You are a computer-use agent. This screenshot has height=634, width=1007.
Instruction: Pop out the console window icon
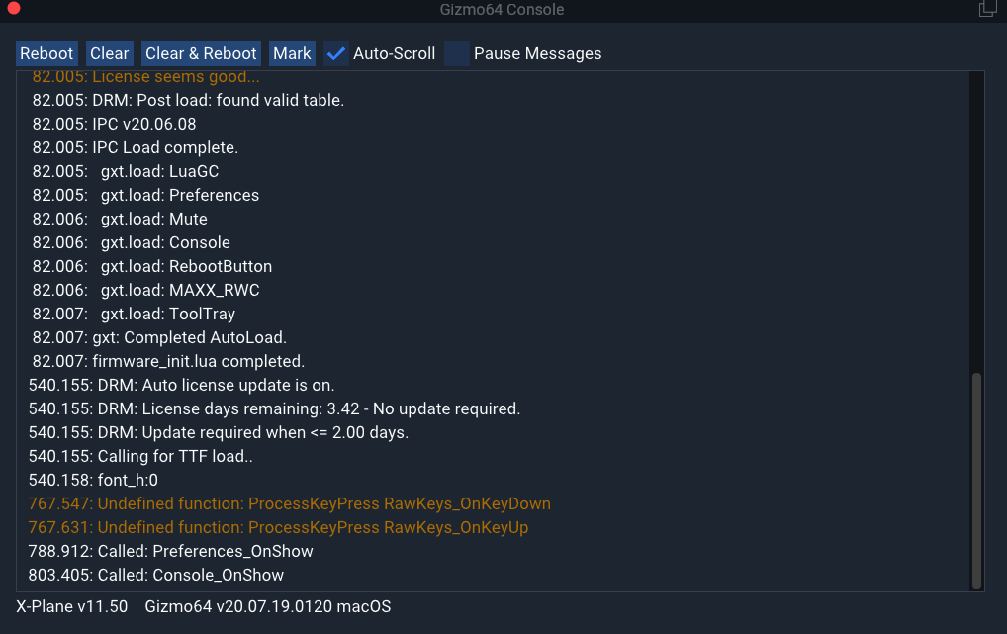[987, 8]
